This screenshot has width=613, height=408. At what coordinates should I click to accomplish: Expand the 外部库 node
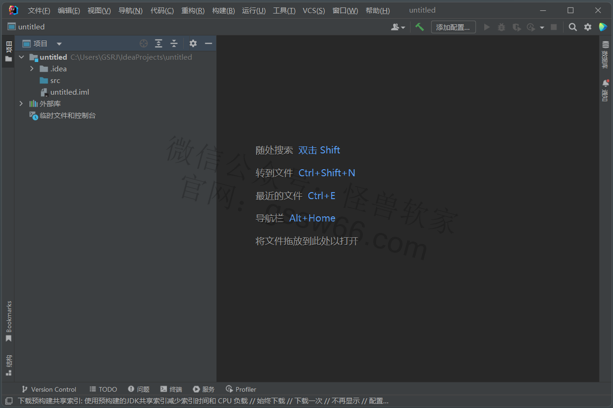coord(21,104)
